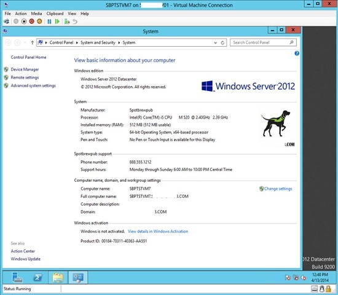Click the keyboard icon in status bar
The width and height of the screenshot is (338, 295).
click(x=314, y=289)
